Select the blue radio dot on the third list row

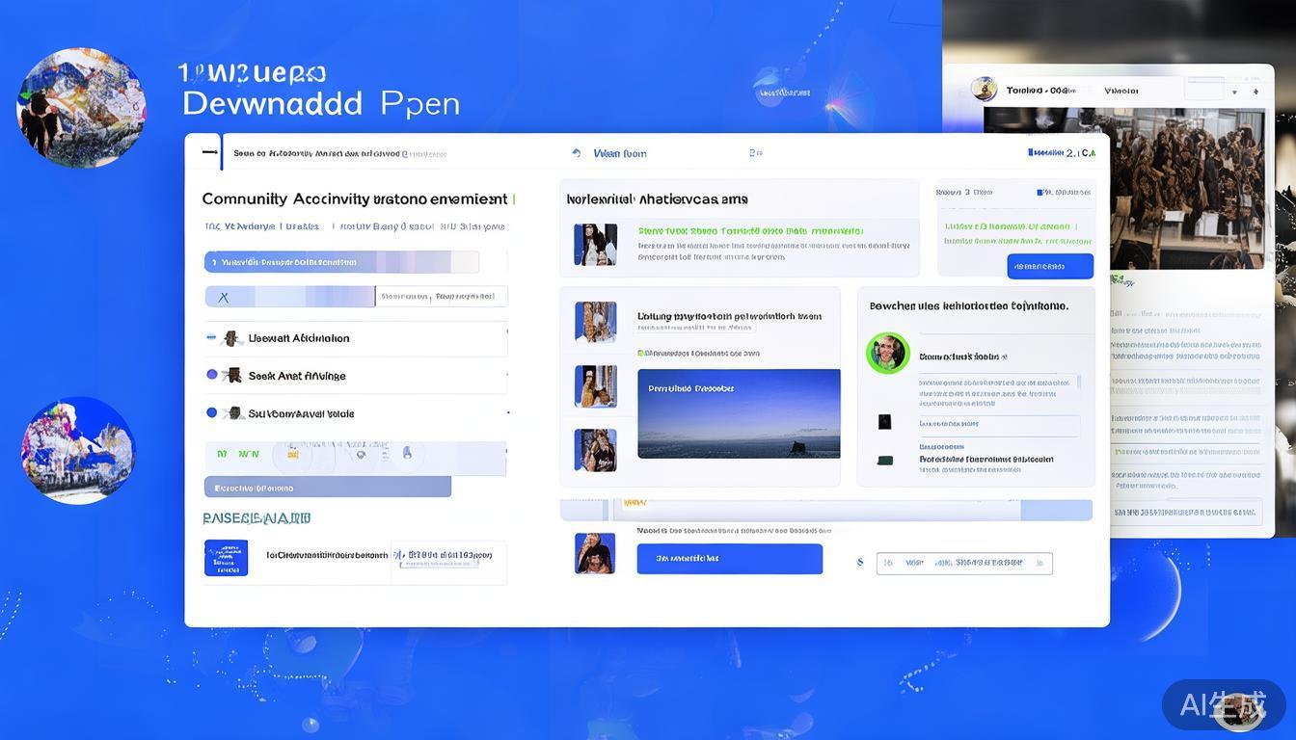click(x=211, y=412)
